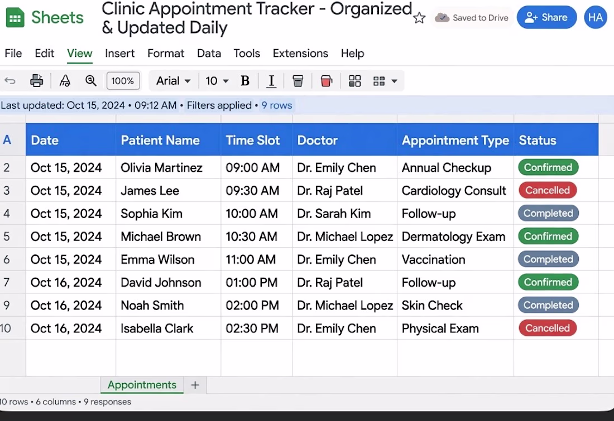
Task: Open the Edit menu
Action: point(44,53)
